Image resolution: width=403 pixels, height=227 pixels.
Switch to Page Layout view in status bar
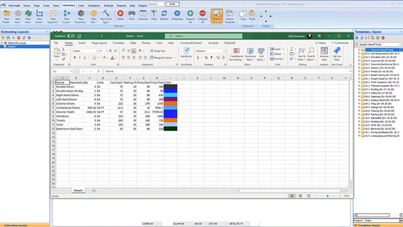(300, 196)
